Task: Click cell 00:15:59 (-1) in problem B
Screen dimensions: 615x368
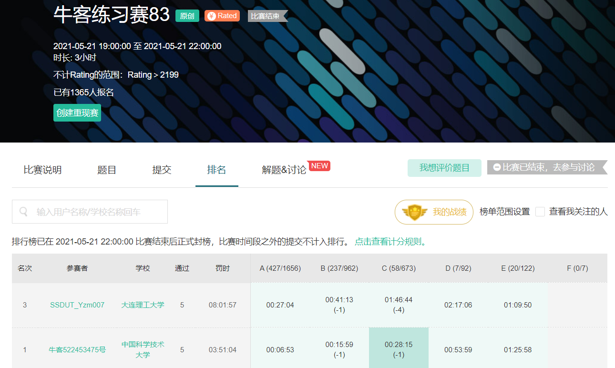Action: pos(339,350)
